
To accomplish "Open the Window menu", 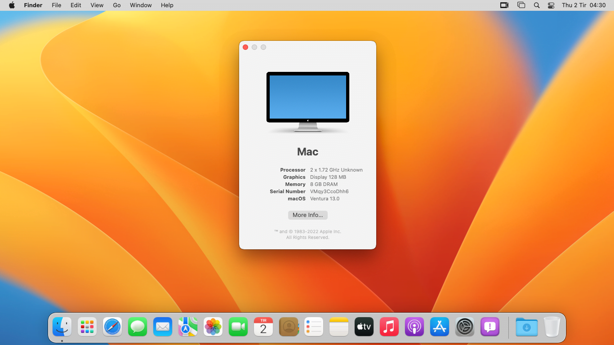I will (141, 5).
